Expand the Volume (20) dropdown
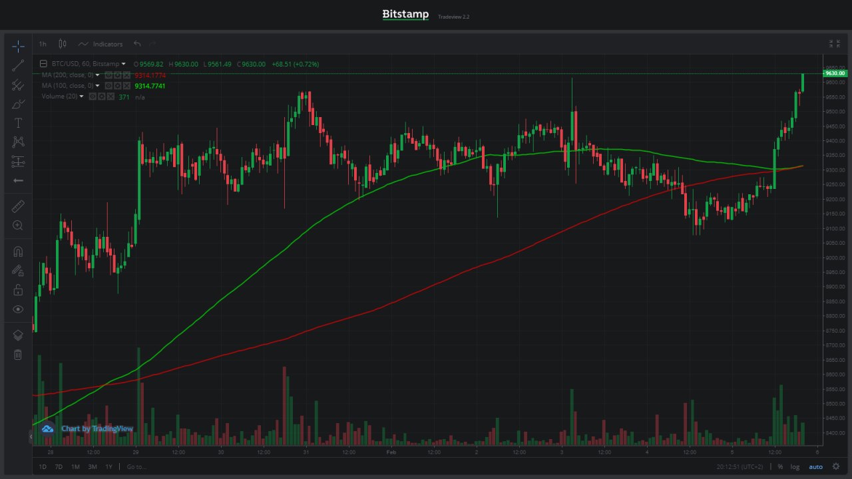 pos(82,96)
